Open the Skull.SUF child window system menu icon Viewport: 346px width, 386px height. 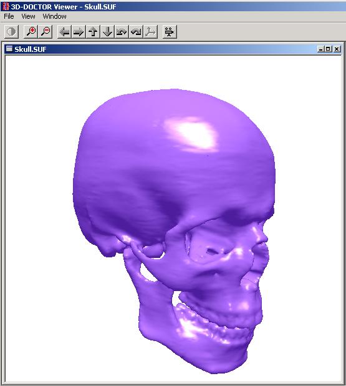click(x=9, y=49)
